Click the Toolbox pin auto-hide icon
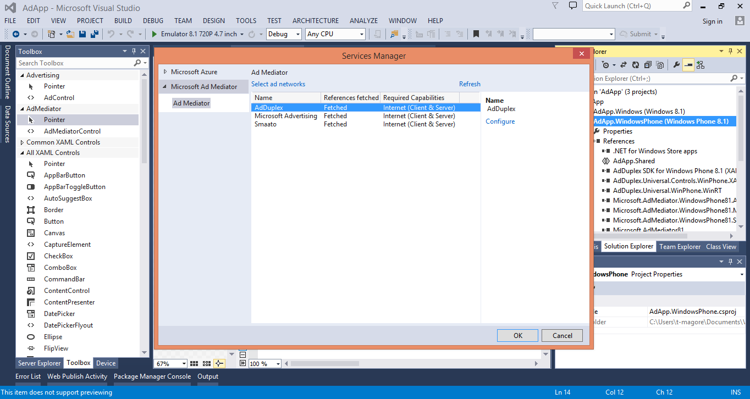This screenshot has height=399, width=750. [x=134, y=51]
